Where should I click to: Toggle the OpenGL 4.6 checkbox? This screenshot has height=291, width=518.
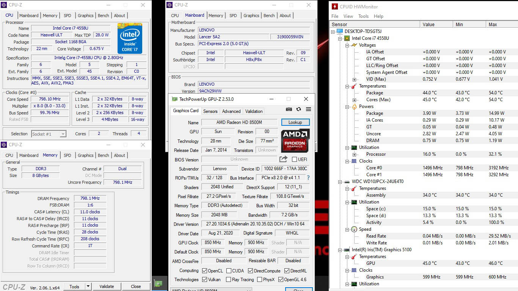coord(281,280)
